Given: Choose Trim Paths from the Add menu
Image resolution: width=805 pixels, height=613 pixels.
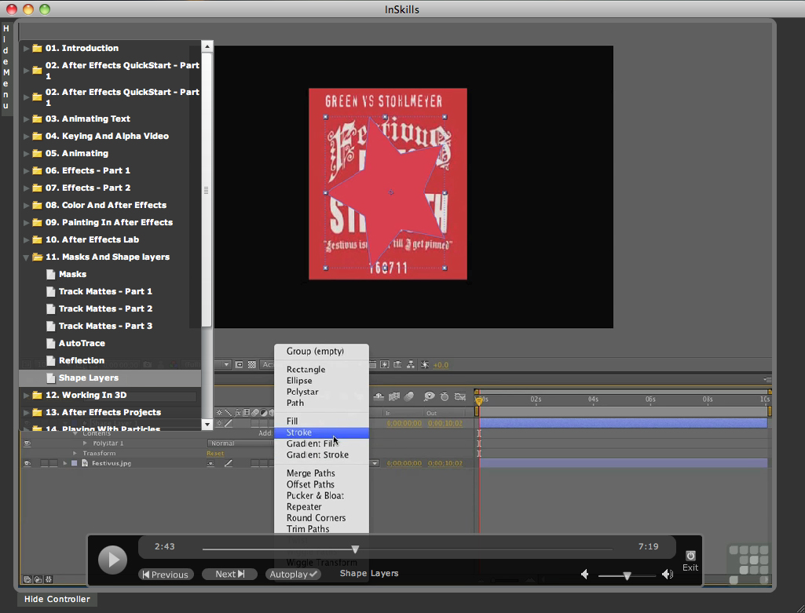Looking at the screenshot, I should click(321, 529).
